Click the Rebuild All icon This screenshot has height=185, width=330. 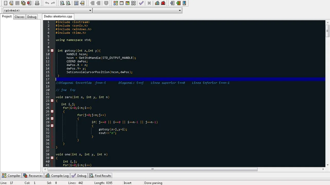pos(133,3)
